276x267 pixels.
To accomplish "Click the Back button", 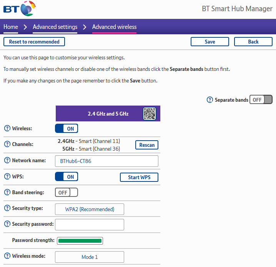I will (253, 42).
